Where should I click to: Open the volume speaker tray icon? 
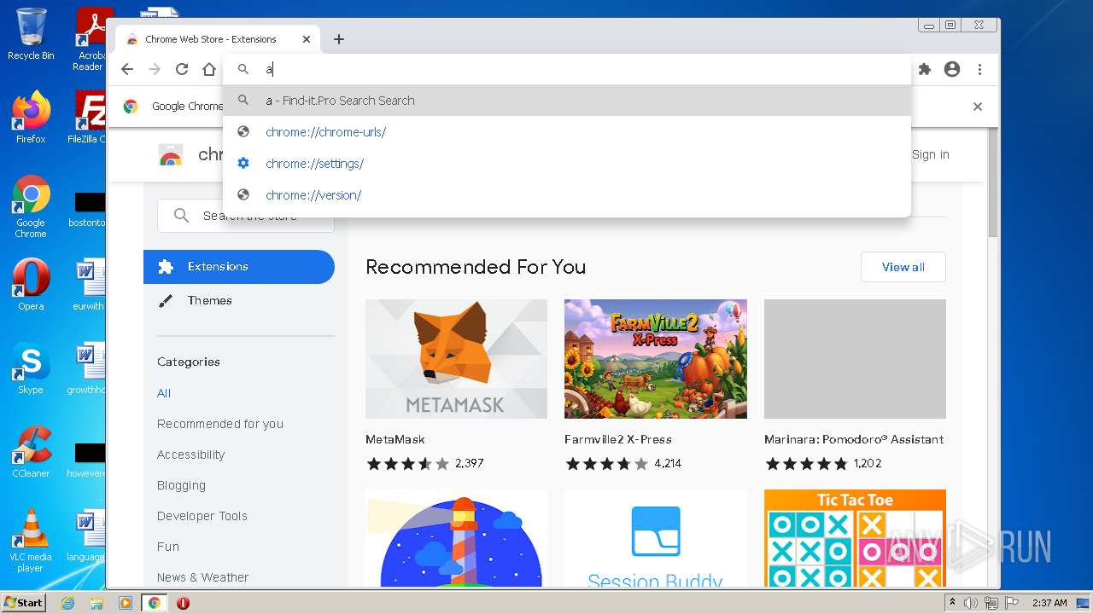pos(971,603)
